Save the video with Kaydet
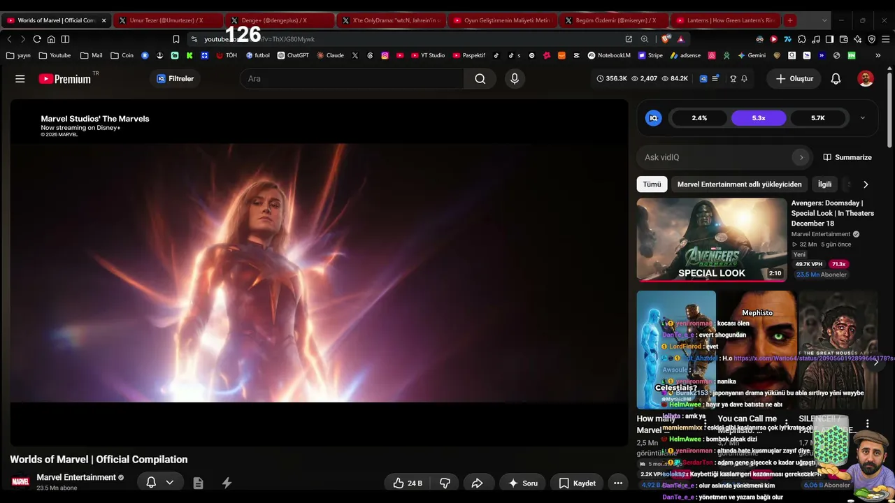Screen dimensions: 895x503 pos(577,483)
